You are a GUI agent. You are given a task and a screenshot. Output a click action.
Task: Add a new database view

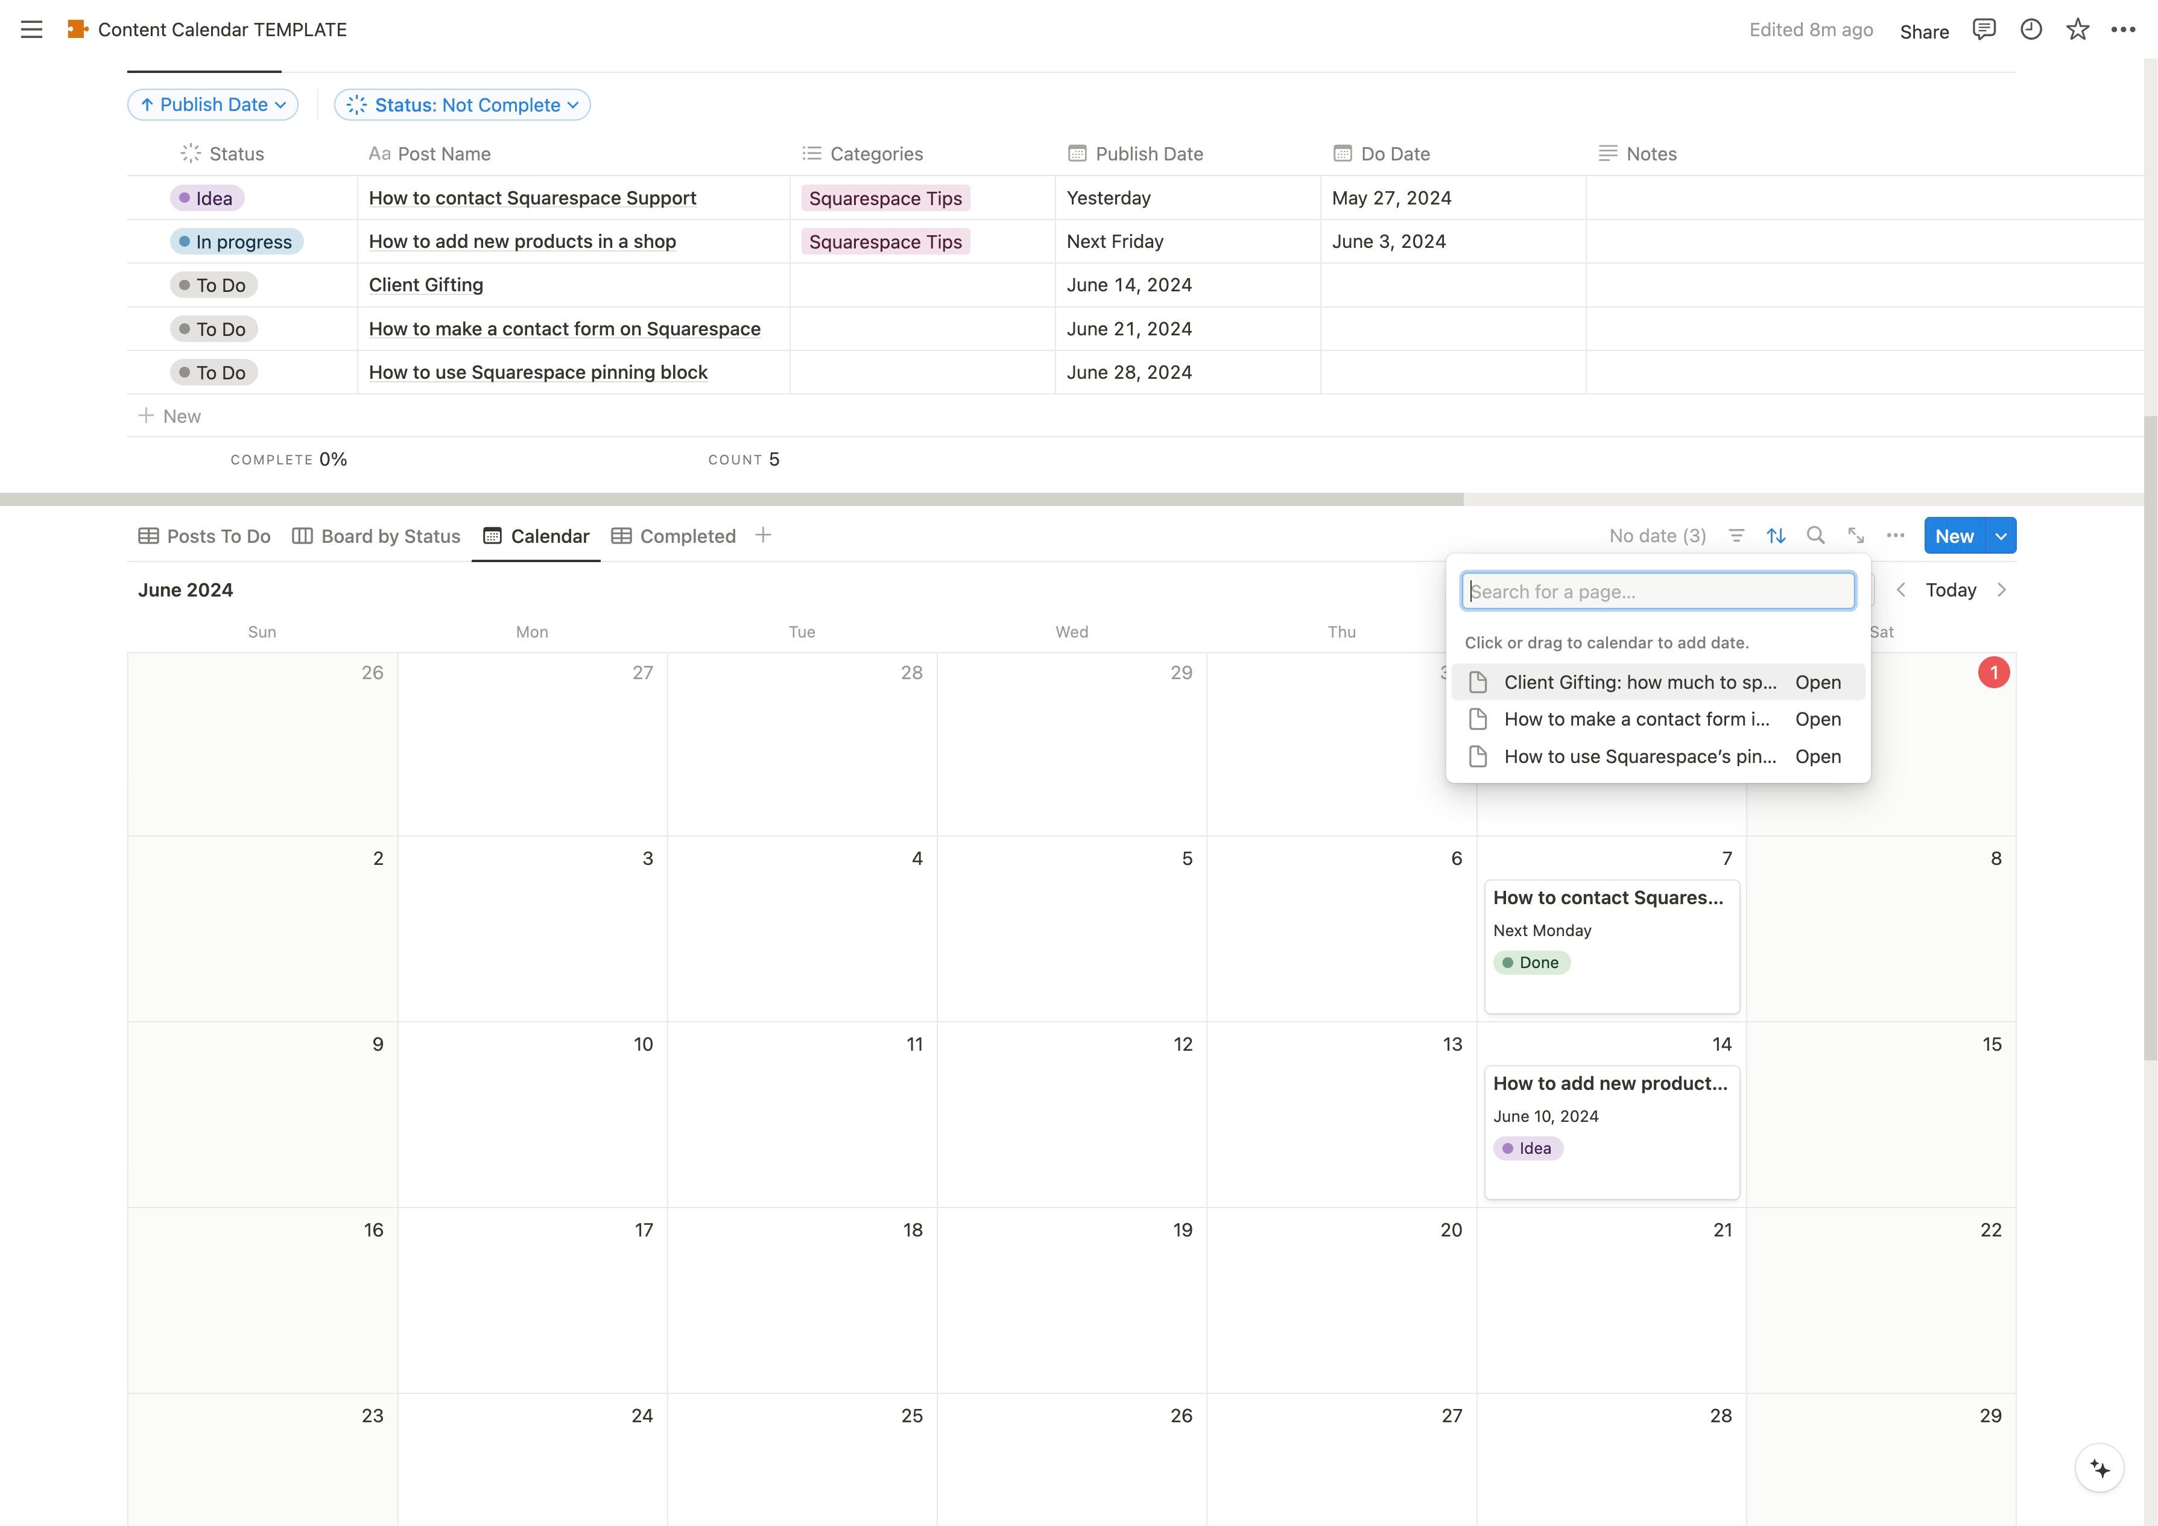pos(763,535)
